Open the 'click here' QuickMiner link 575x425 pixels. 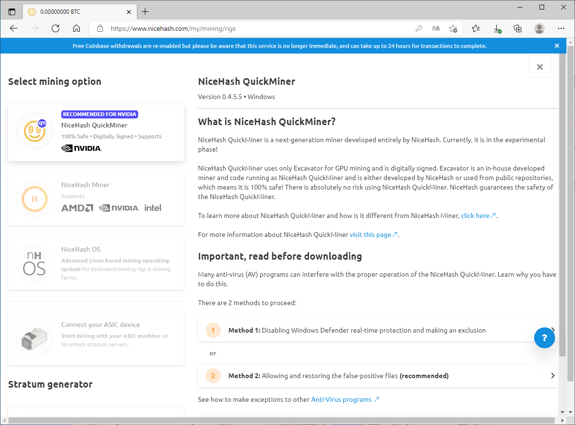[x=478, y=216]
